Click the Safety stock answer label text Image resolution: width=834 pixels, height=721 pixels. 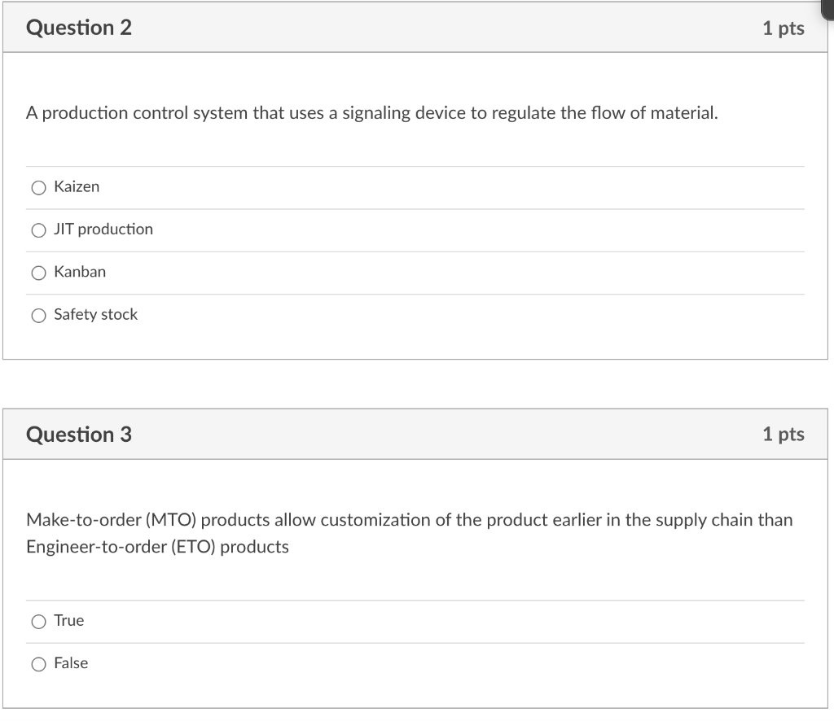(95, 315)
